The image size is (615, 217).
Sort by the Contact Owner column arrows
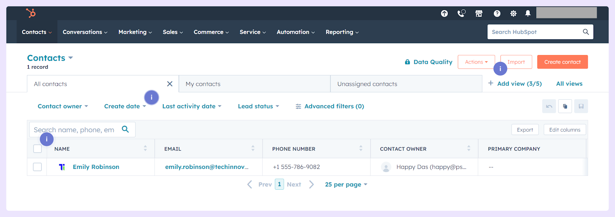click(469, 148)
